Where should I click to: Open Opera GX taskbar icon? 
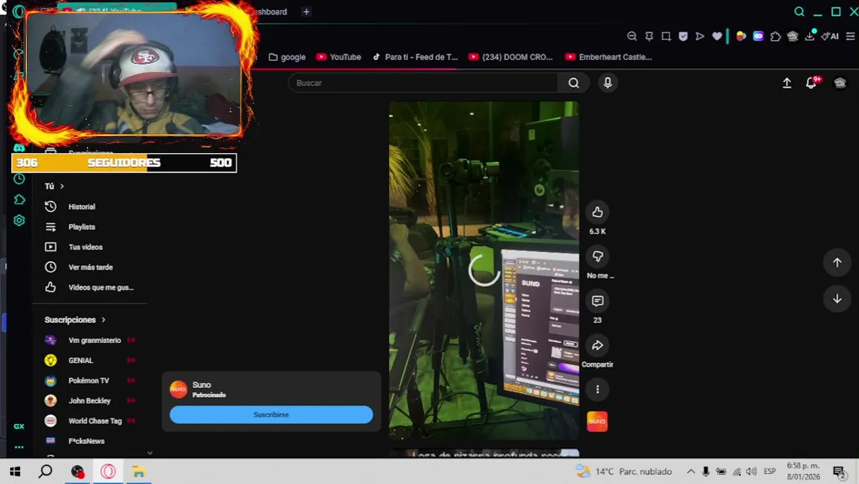[x=108, y=472]
